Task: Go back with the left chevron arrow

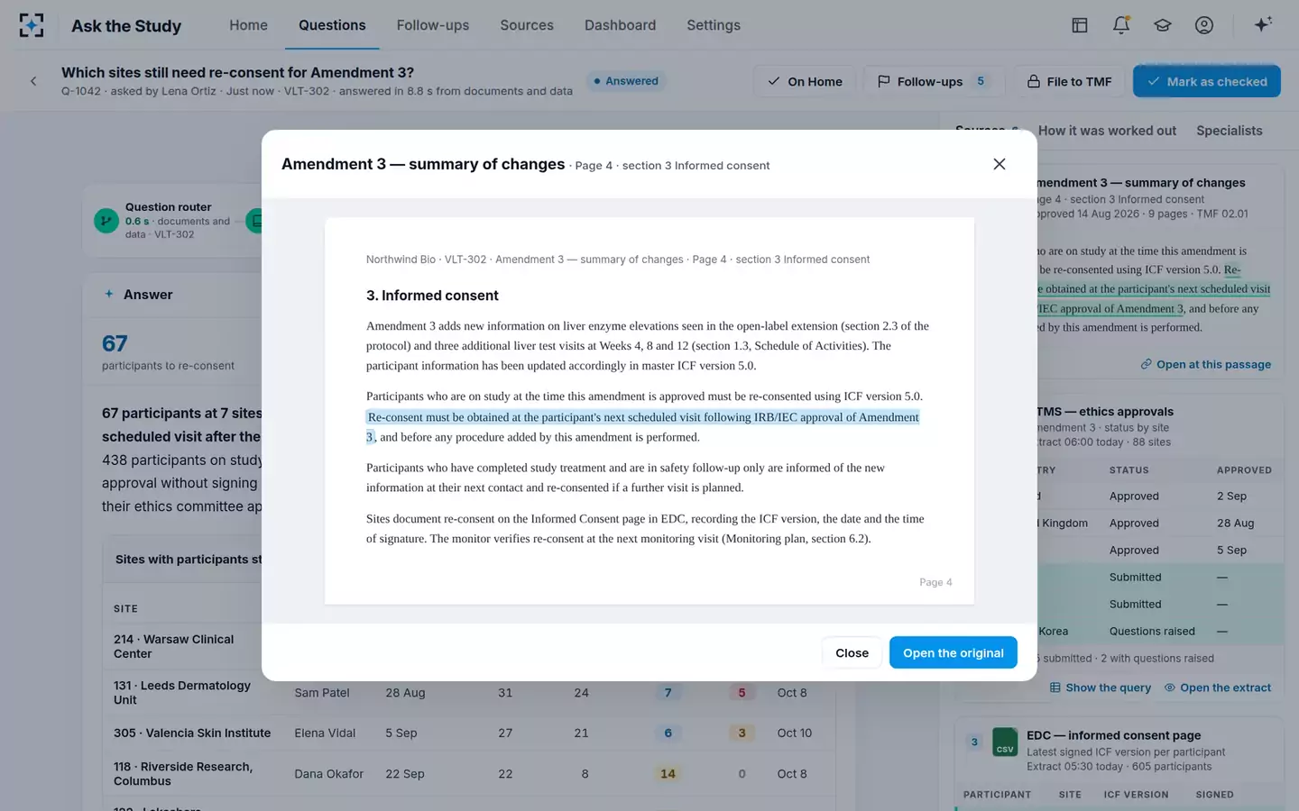Action: click(33, 81)
